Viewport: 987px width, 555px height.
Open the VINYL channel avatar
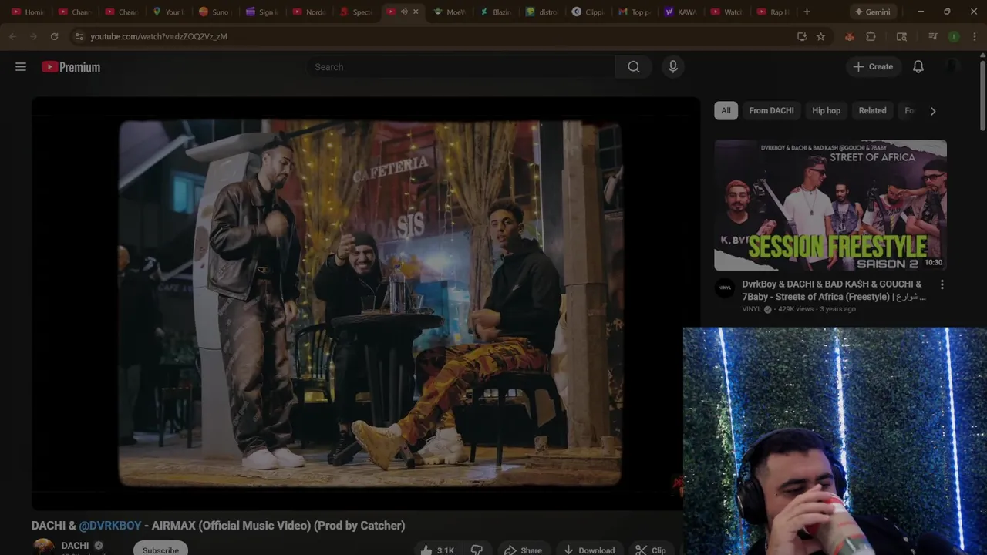pos(725,288)
